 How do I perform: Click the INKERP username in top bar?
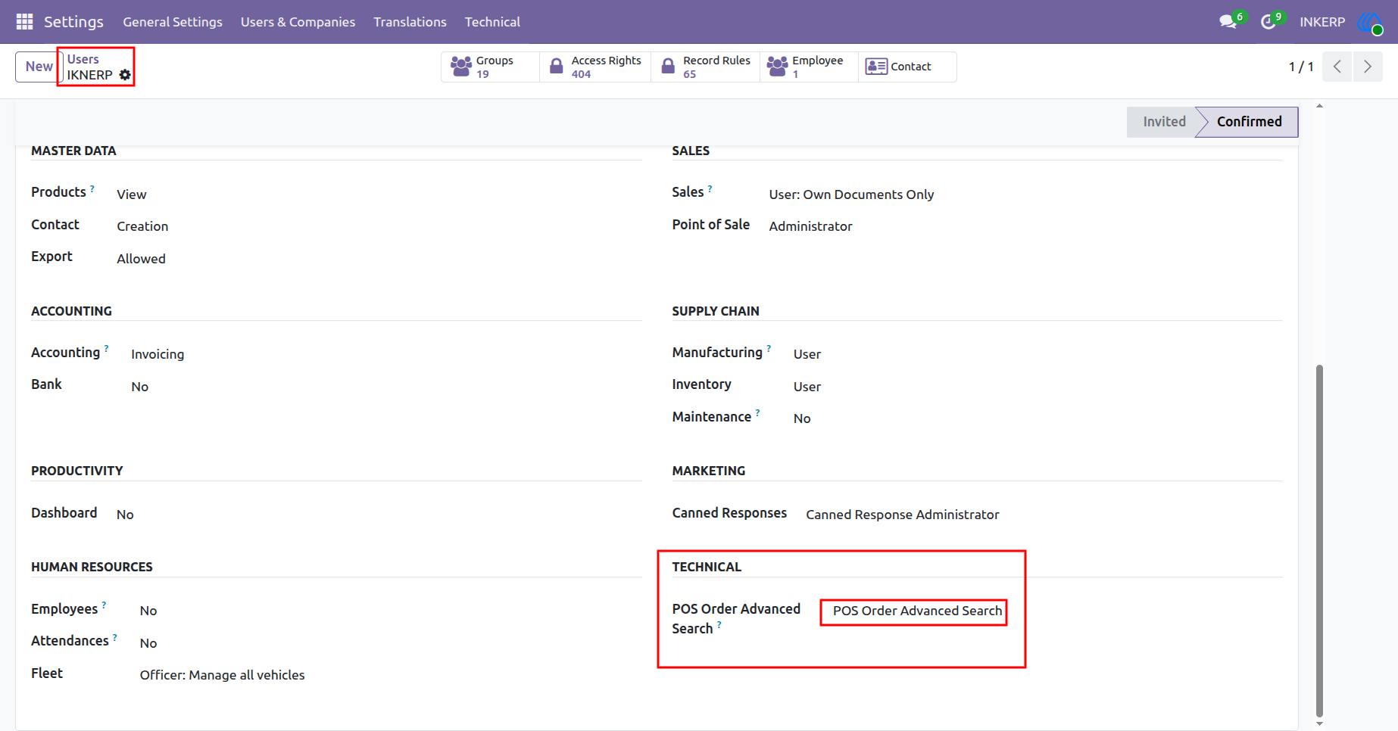click(x=1322, y=22)
